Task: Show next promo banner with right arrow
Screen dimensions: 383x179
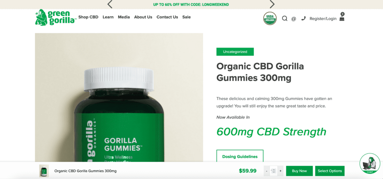Action: click(x=272, y=4)
